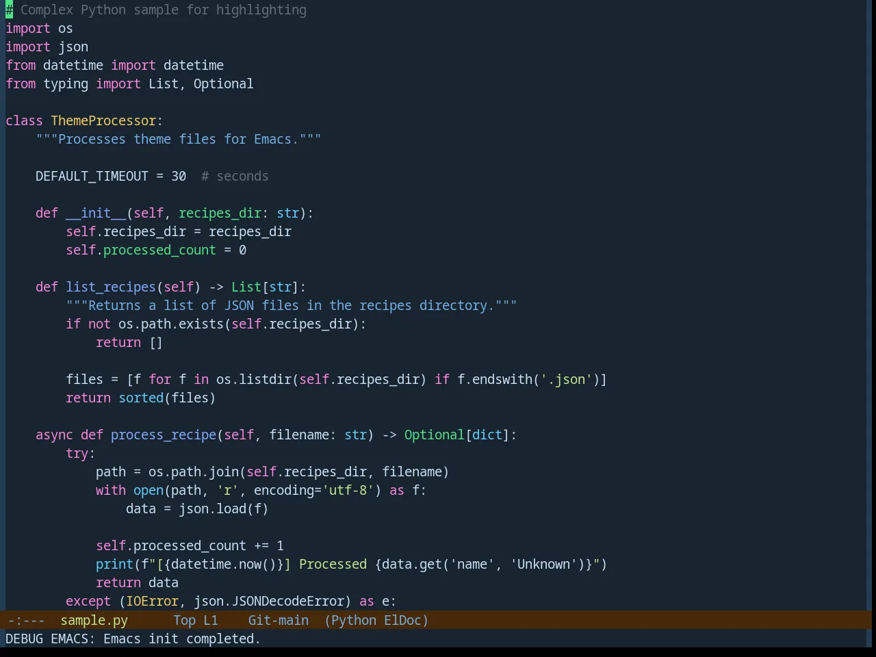Click 'return []' statement
Screen dimensions: 876x657
point(129,342)
